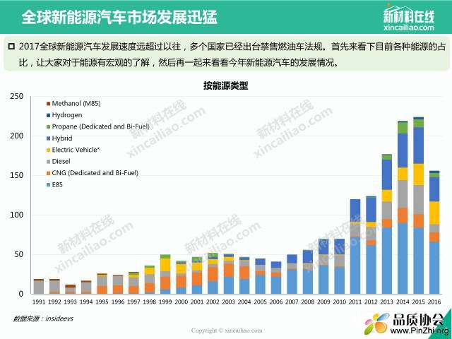Click the Hybrid legend color swatch

tap(49, 138)
